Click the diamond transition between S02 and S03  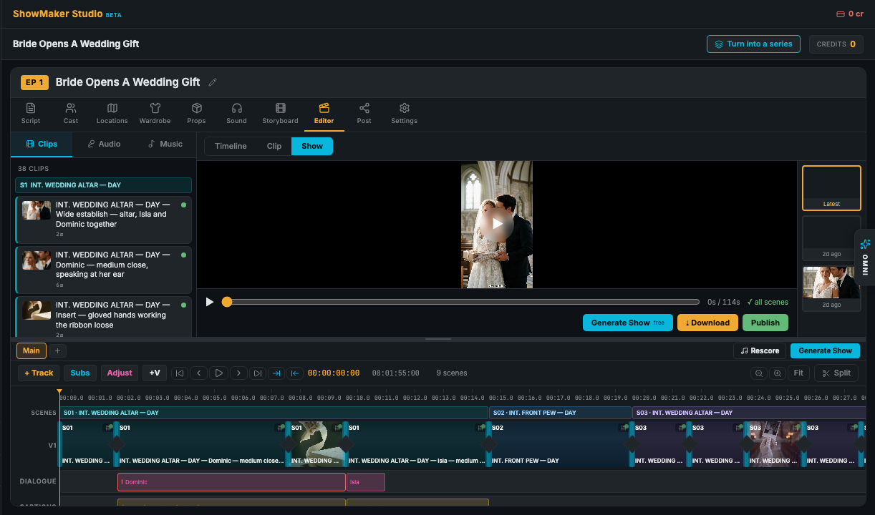632,444
